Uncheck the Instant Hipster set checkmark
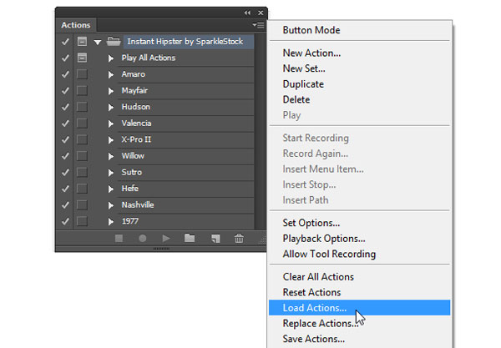The image size is (501, 348). [65, 42]
